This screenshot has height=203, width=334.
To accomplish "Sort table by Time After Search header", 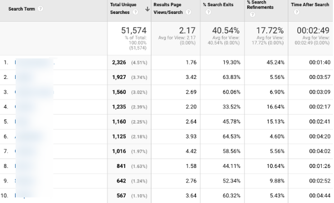I will point(310,4).
